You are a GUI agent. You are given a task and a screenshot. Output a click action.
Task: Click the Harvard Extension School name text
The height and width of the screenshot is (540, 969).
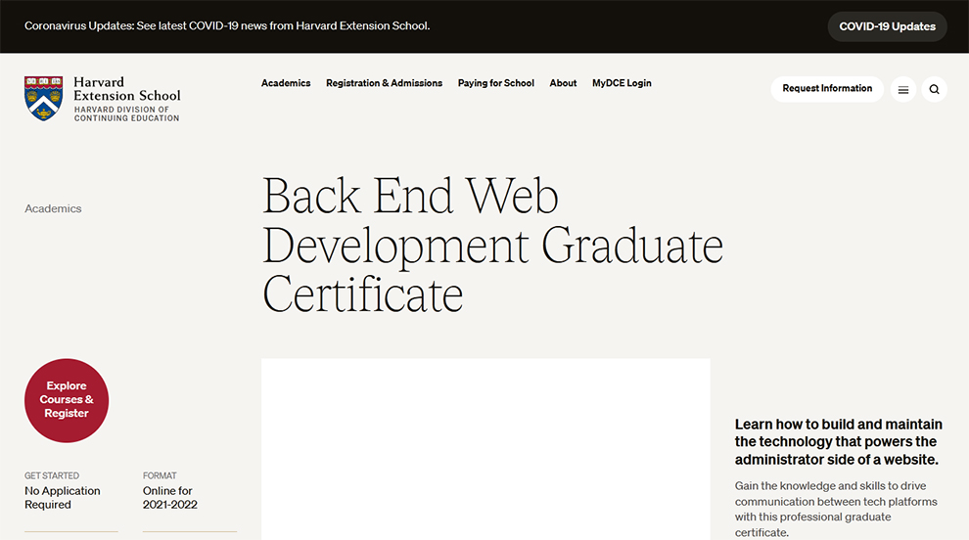pyautogui.click(x=126, y=89)
